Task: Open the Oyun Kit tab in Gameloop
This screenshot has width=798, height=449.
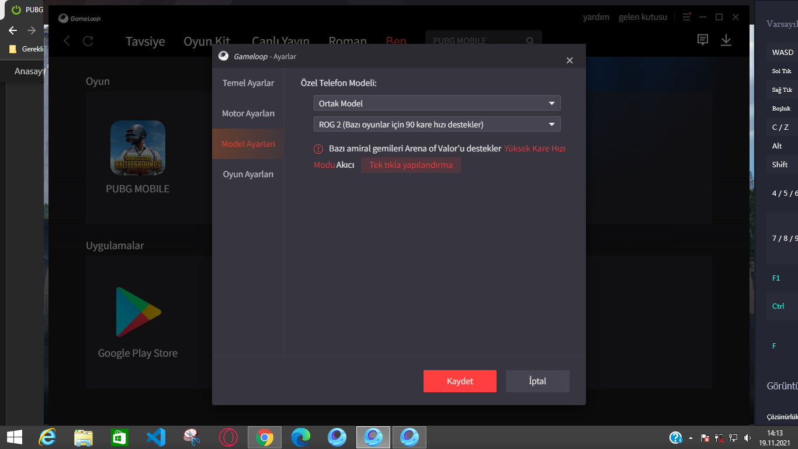Action: coord(207,42)
